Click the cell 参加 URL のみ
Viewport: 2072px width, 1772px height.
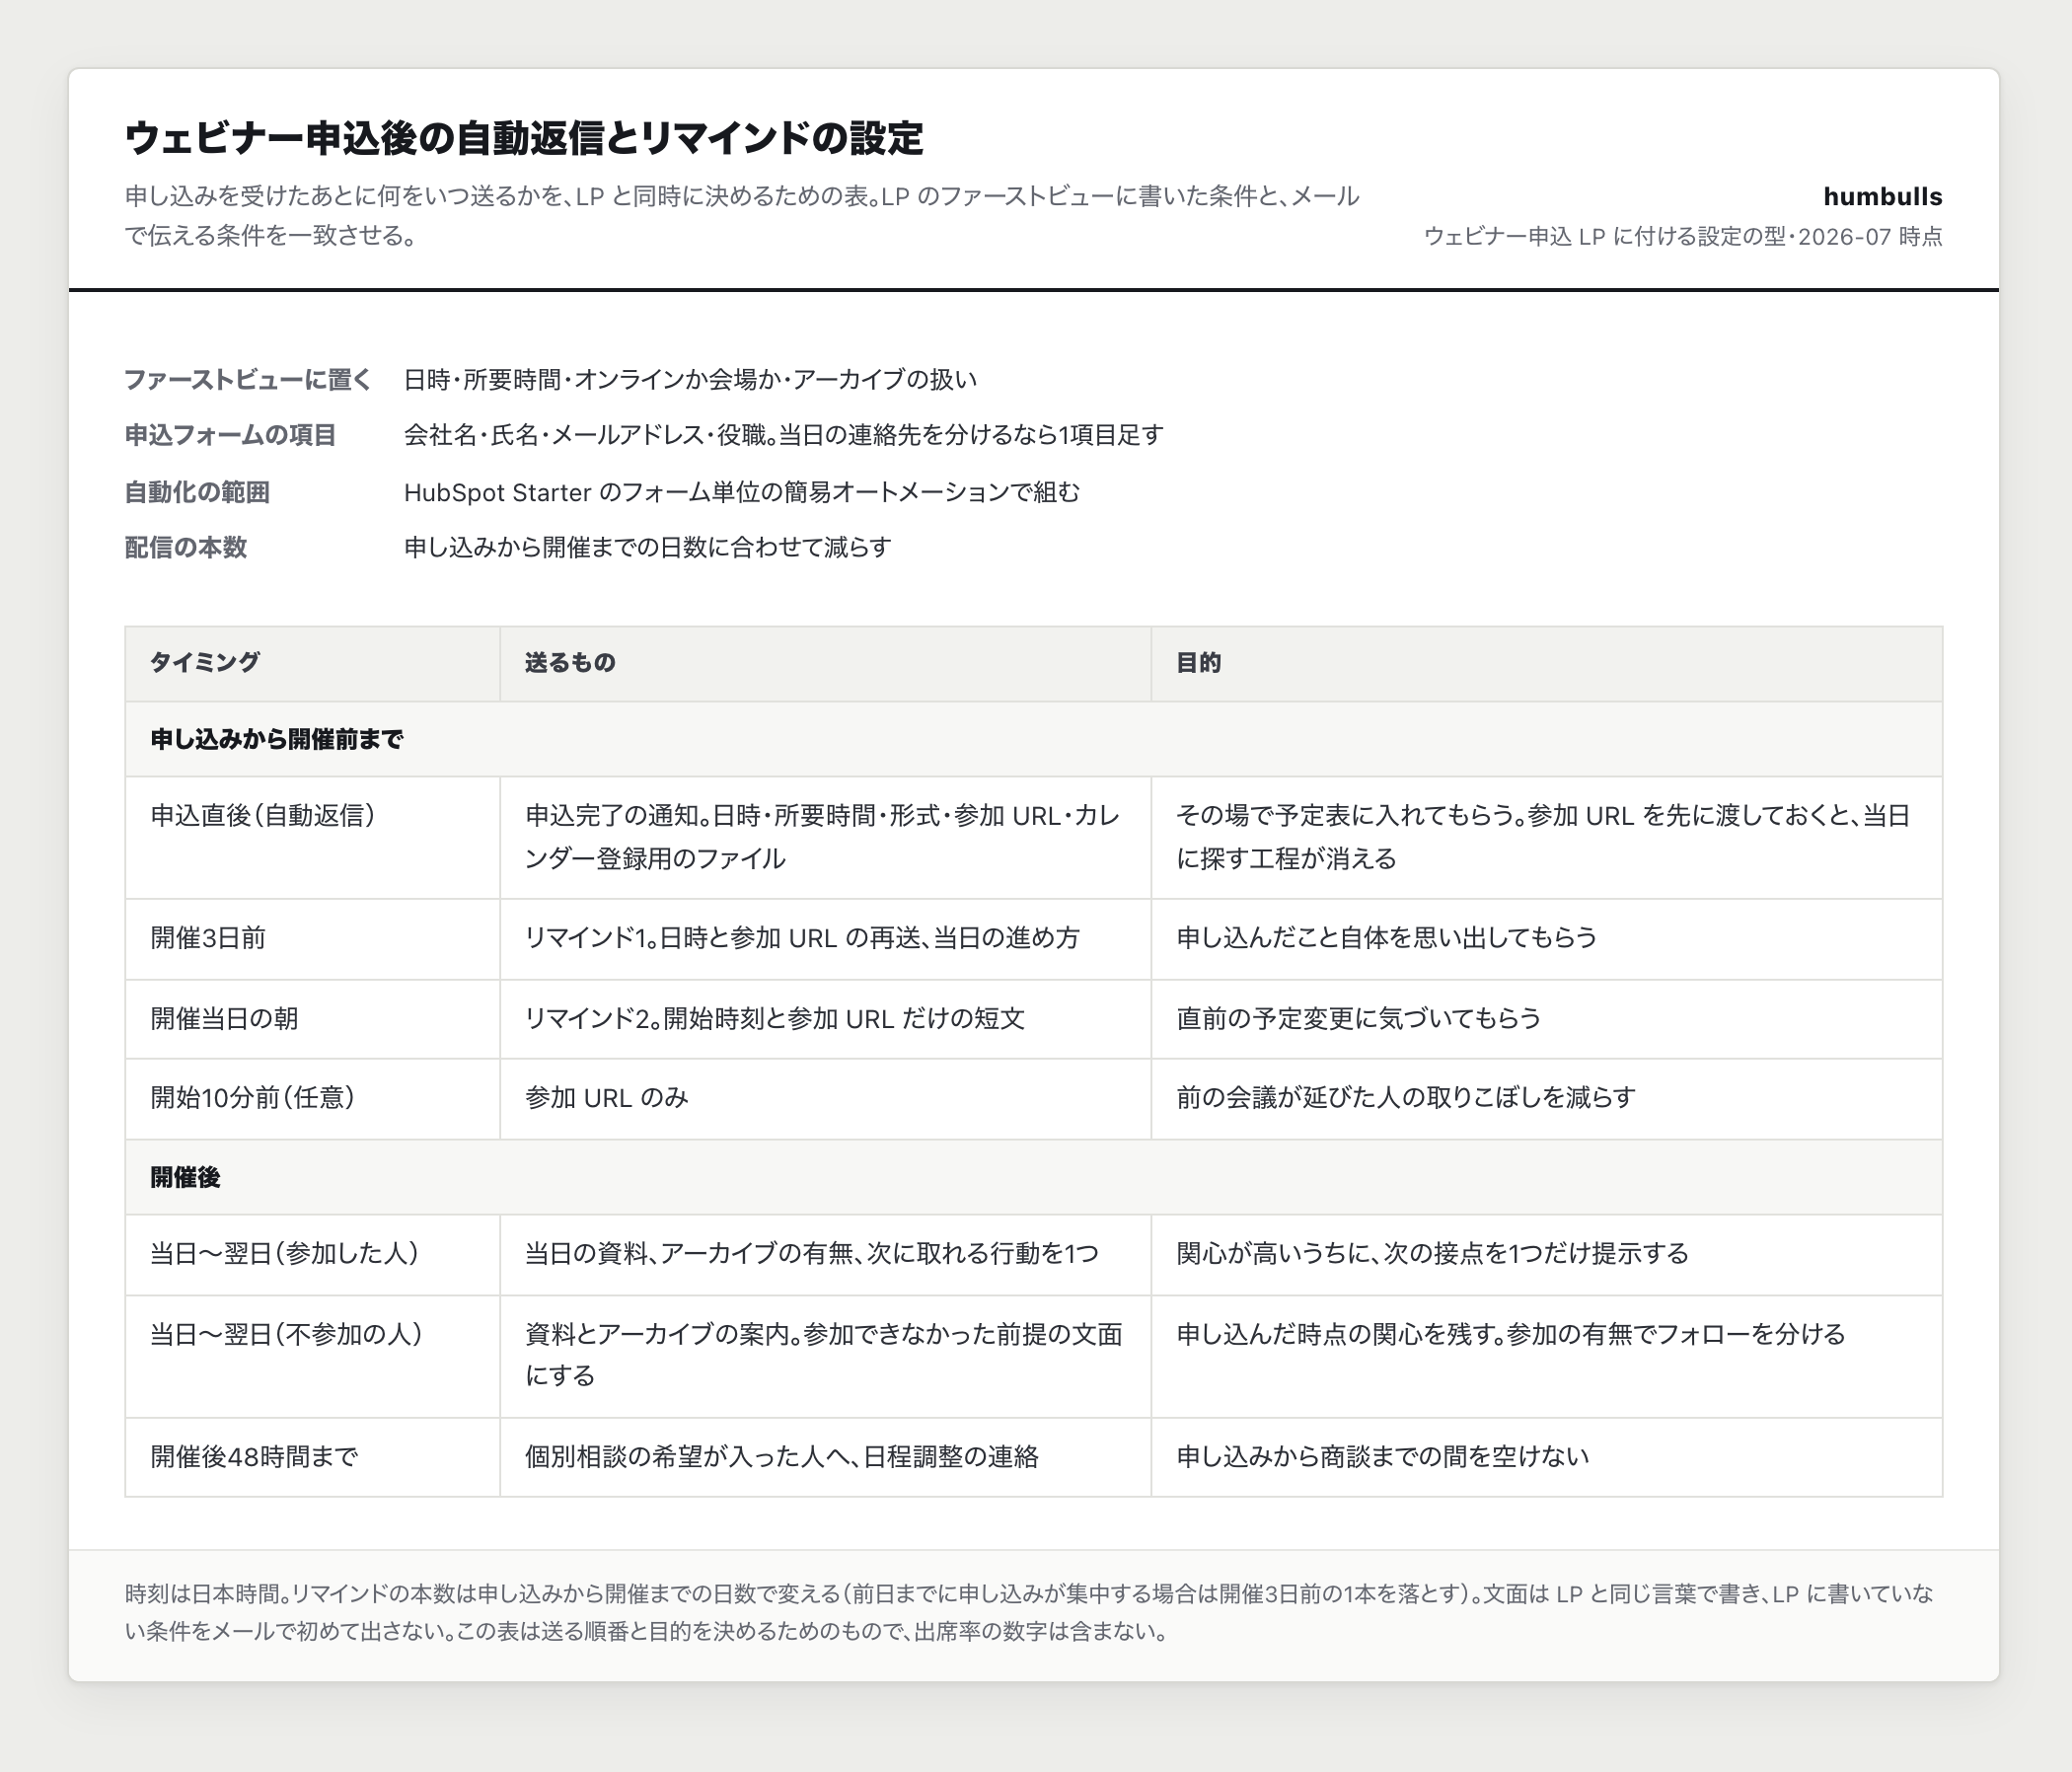[825, 1099]
